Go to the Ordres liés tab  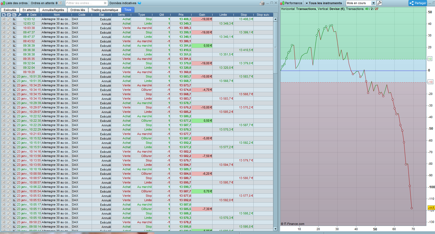78,10
